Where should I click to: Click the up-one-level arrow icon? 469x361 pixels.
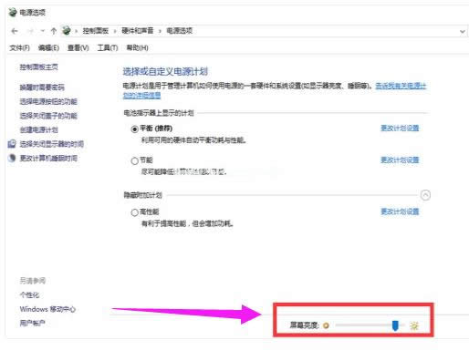pyautogui.click(x=54, y=31)
